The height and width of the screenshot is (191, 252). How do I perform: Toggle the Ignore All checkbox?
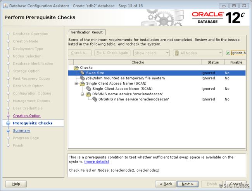click(228, 53)
